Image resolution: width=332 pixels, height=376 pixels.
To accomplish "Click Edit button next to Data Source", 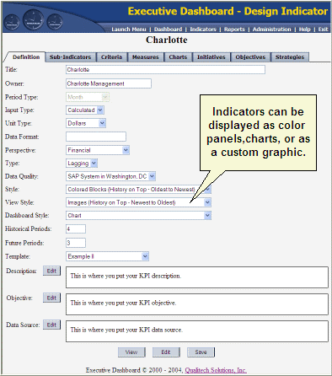I will [x=51, y=325].
